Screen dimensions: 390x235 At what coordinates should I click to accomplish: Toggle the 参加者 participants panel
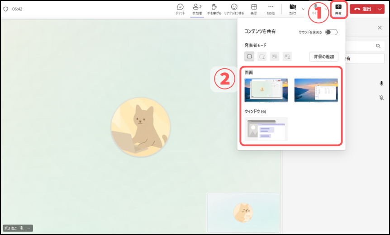197,9
